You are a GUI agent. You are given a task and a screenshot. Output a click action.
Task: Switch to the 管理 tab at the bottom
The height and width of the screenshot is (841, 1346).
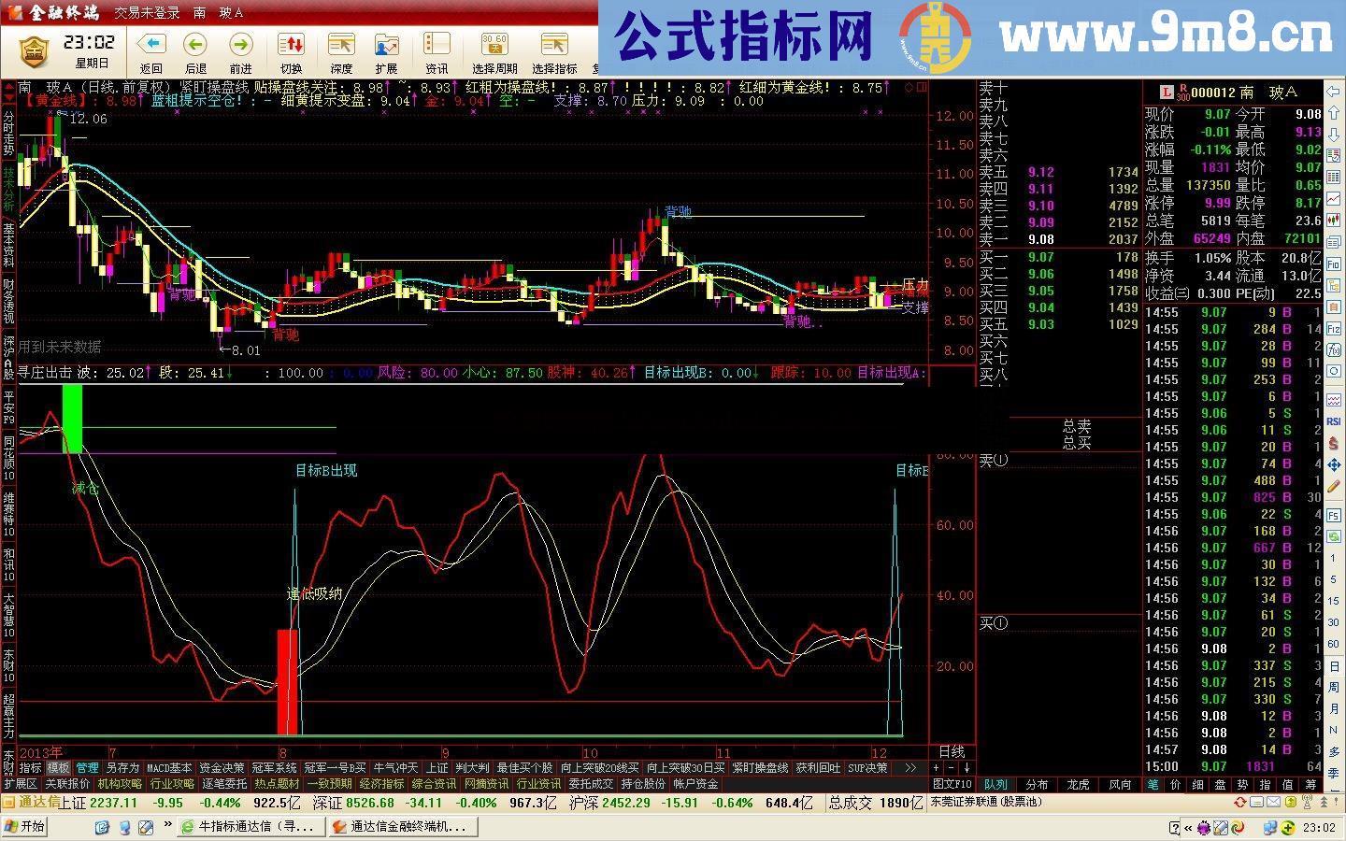[x=87, y=768]
